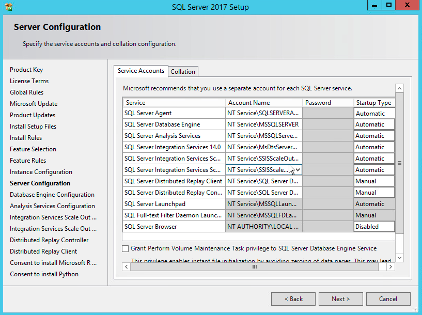Change SQL Server Browser startup type Disabled
Viewport: 422px width, 315px height.
(374, 227)
